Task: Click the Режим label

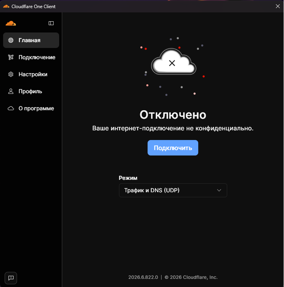Action: tap(128, 178)
